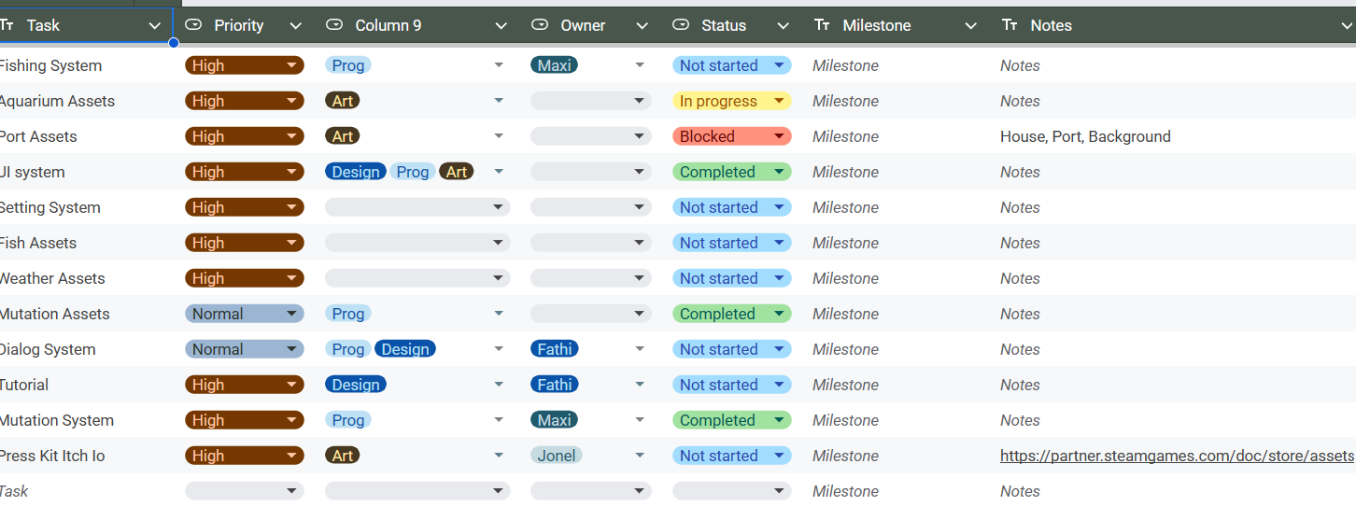Click the House, Port, Background note
The width and height of the screenshot is (1356, 506).
pos(1085,136)
